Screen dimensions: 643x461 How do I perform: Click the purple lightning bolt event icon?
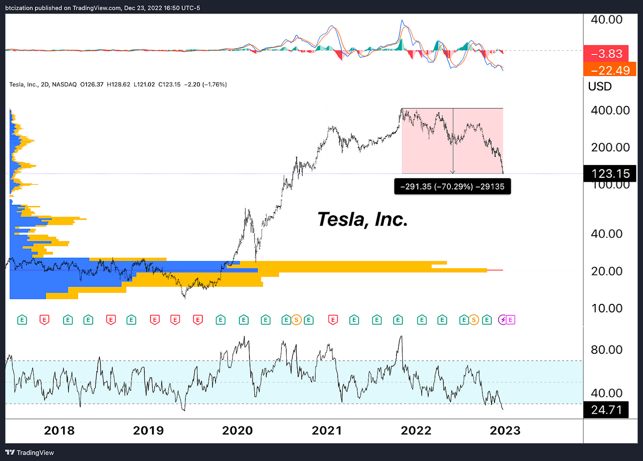click(x=503, y=320)
